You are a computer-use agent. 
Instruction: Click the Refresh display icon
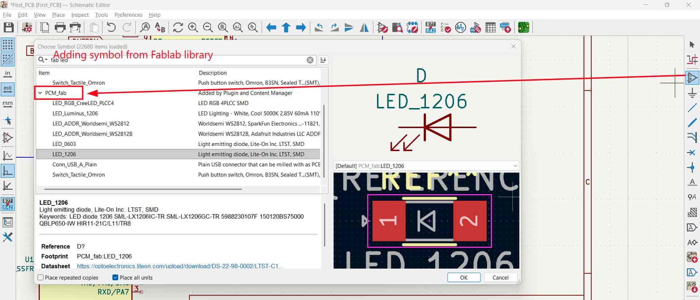click(178, 27)
